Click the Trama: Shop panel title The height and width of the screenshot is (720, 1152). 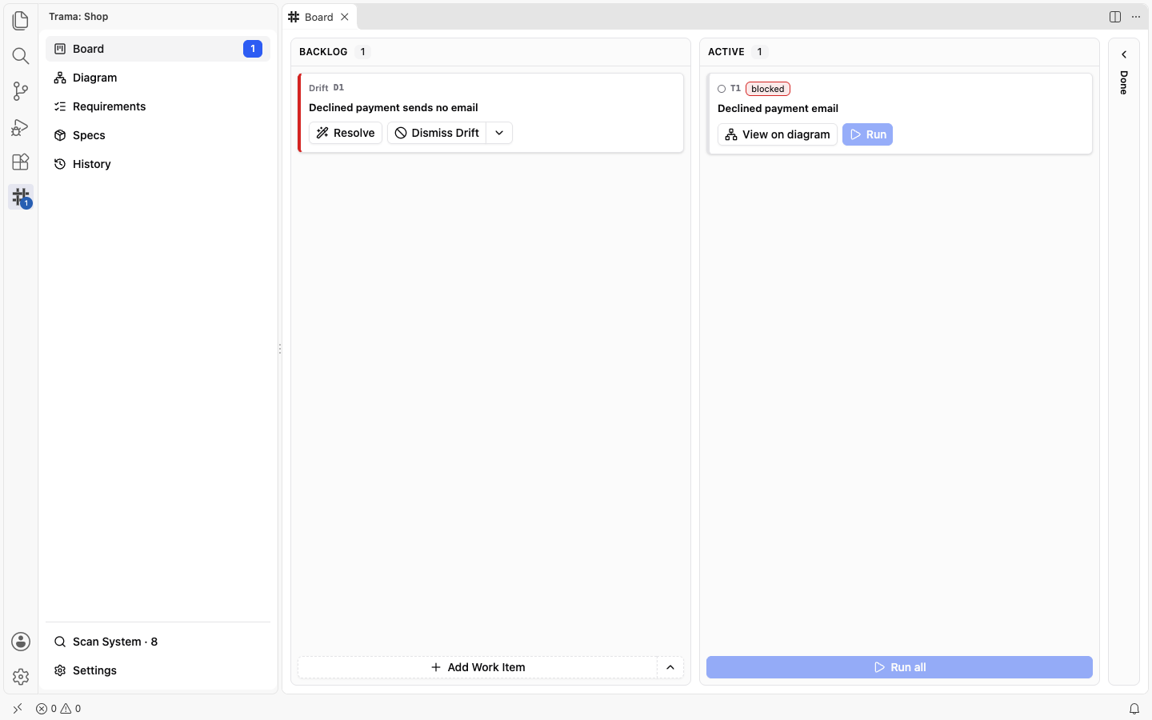pos(78,17)
